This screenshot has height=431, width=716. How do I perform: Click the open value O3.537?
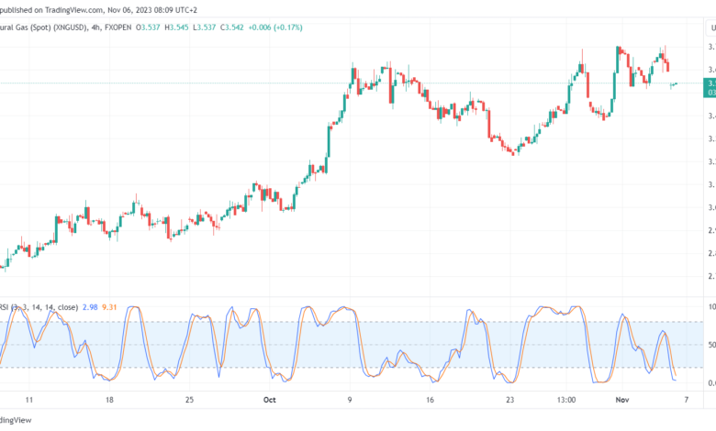(x=148, y=28)
